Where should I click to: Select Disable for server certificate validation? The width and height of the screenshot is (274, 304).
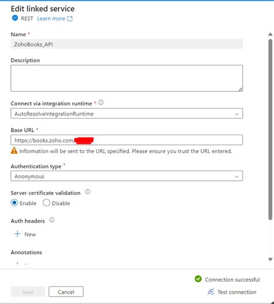point(46,203)
